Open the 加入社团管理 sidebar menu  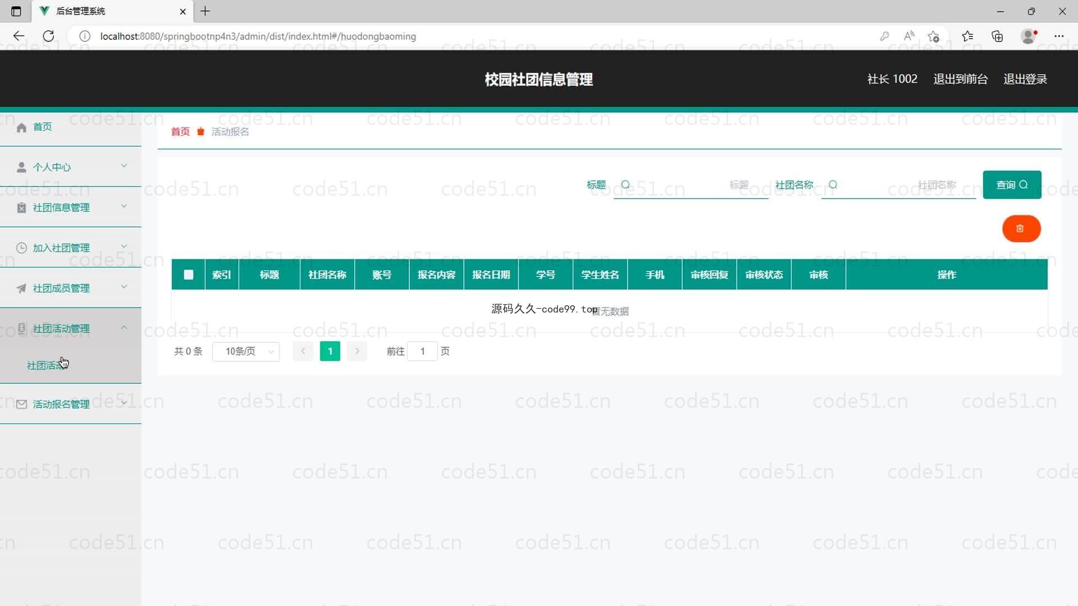click(71, 248)
